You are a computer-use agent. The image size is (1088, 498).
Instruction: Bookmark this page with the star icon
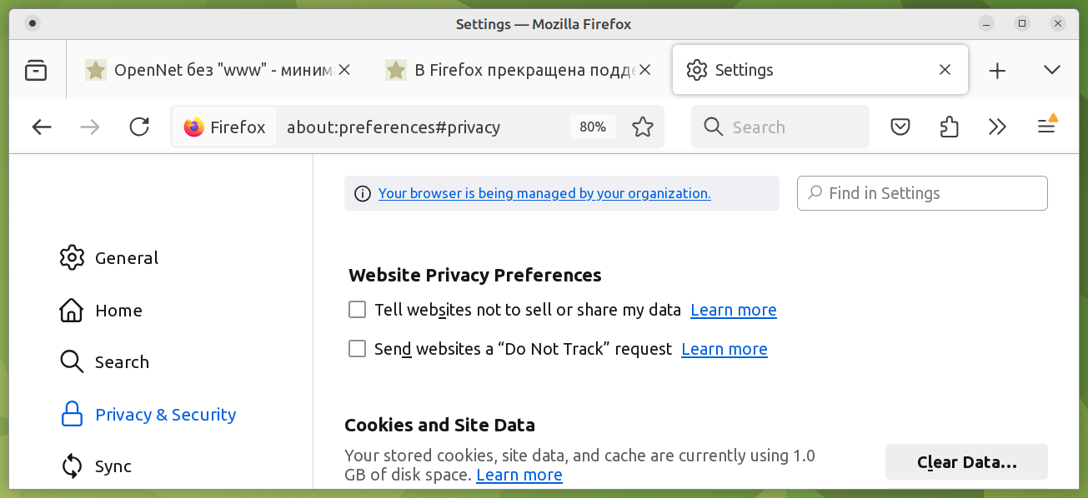pyautogui.click(x=642, y=127)
